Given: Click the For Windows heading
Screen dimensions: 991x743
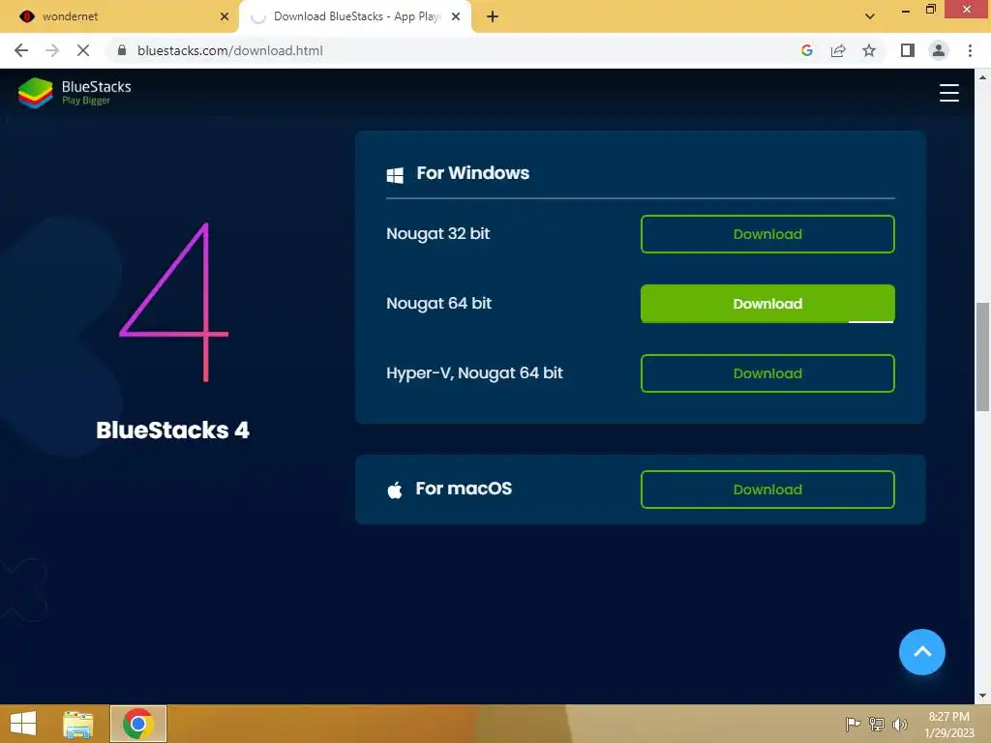Looking at the screenshot, I should [472, 173].
